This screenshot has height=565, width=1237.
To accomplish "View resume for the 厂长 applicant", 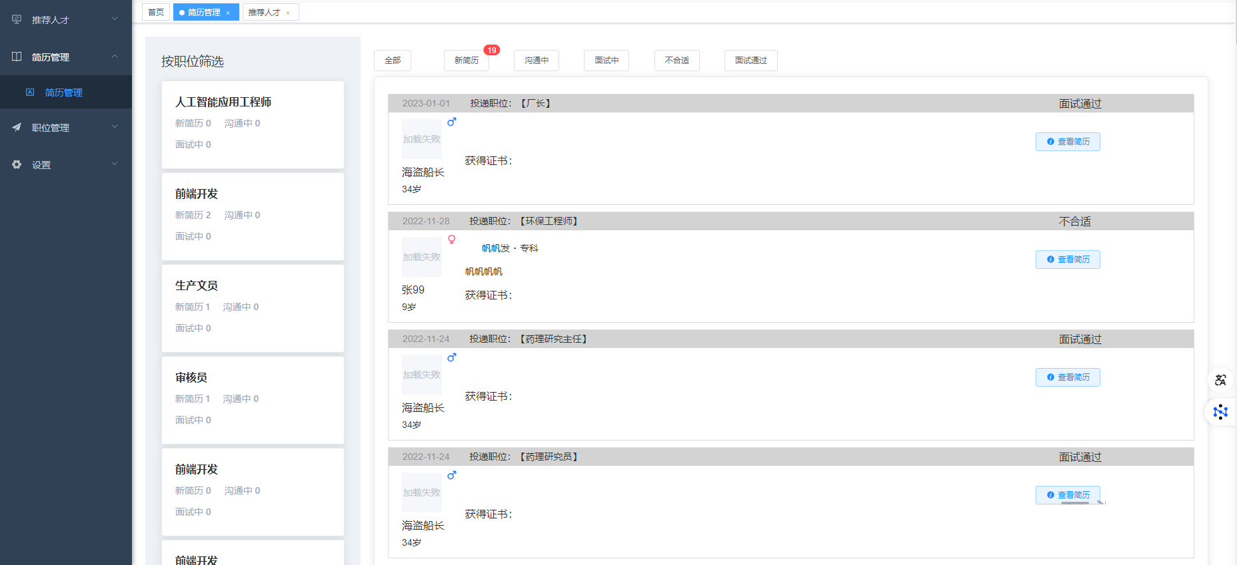I will (1068, 142).
